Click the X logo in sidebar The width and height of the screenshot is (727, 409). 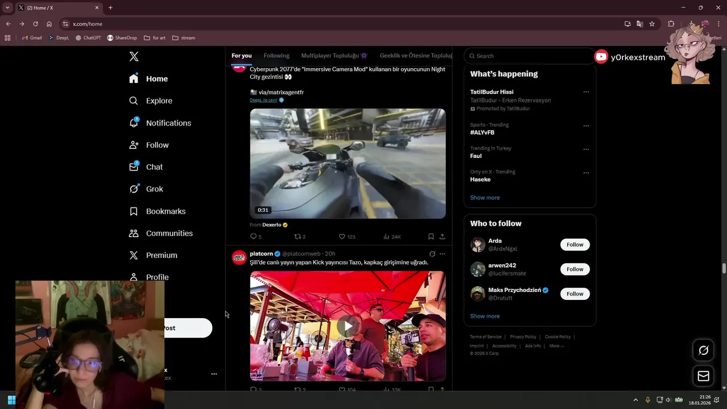point(133,56)
